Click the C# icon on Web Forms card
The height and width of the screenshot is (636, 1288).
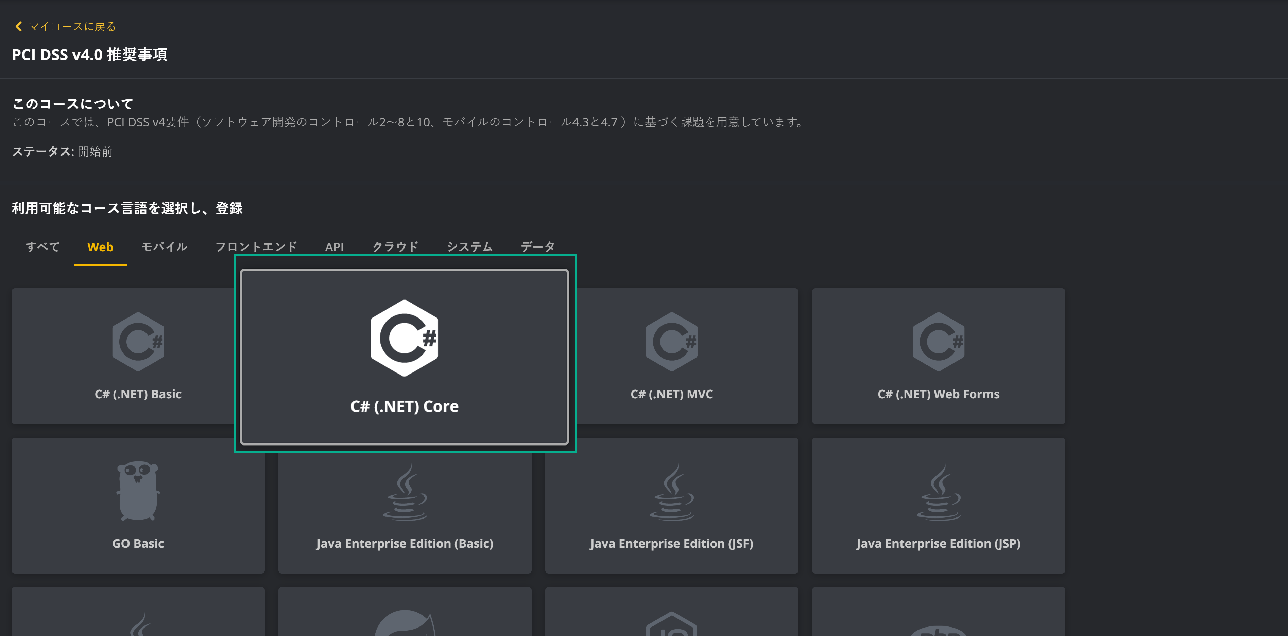point(939,342)
